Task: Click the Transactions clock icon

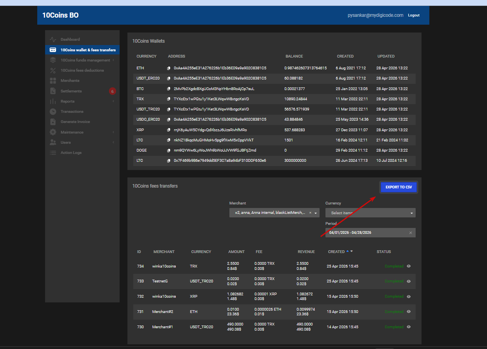Action: [x=53, y=112]
